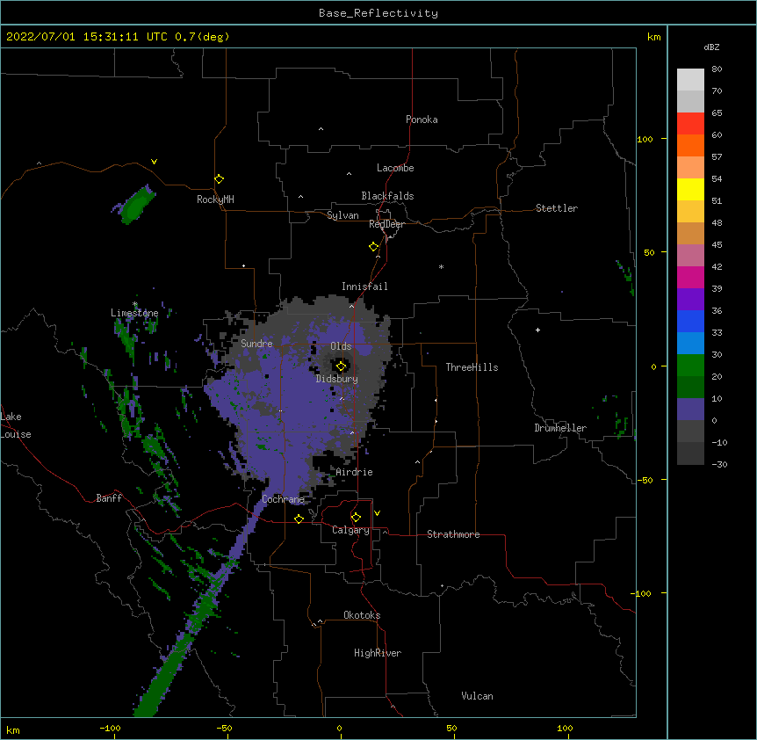Viewport: 757px width, 740px height.
Task: Click the 80 value in the dBZ legend
Action: click(x=717, y=69)
